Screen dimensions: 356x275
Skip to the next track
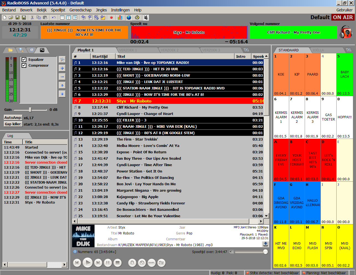(x=98, y=262)
